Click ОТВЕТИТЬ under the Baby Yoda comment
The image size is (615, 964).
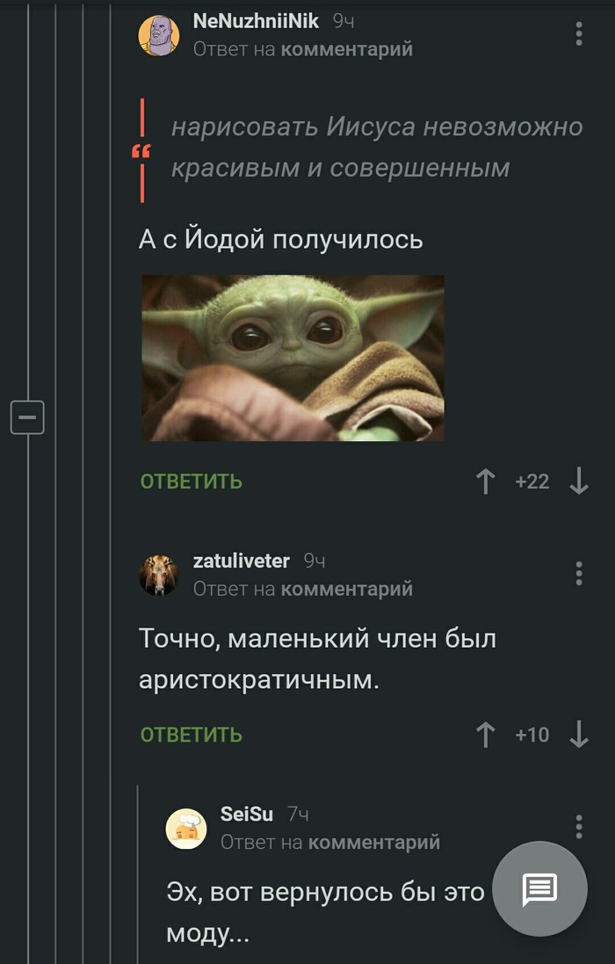click(x=191, y=482)
